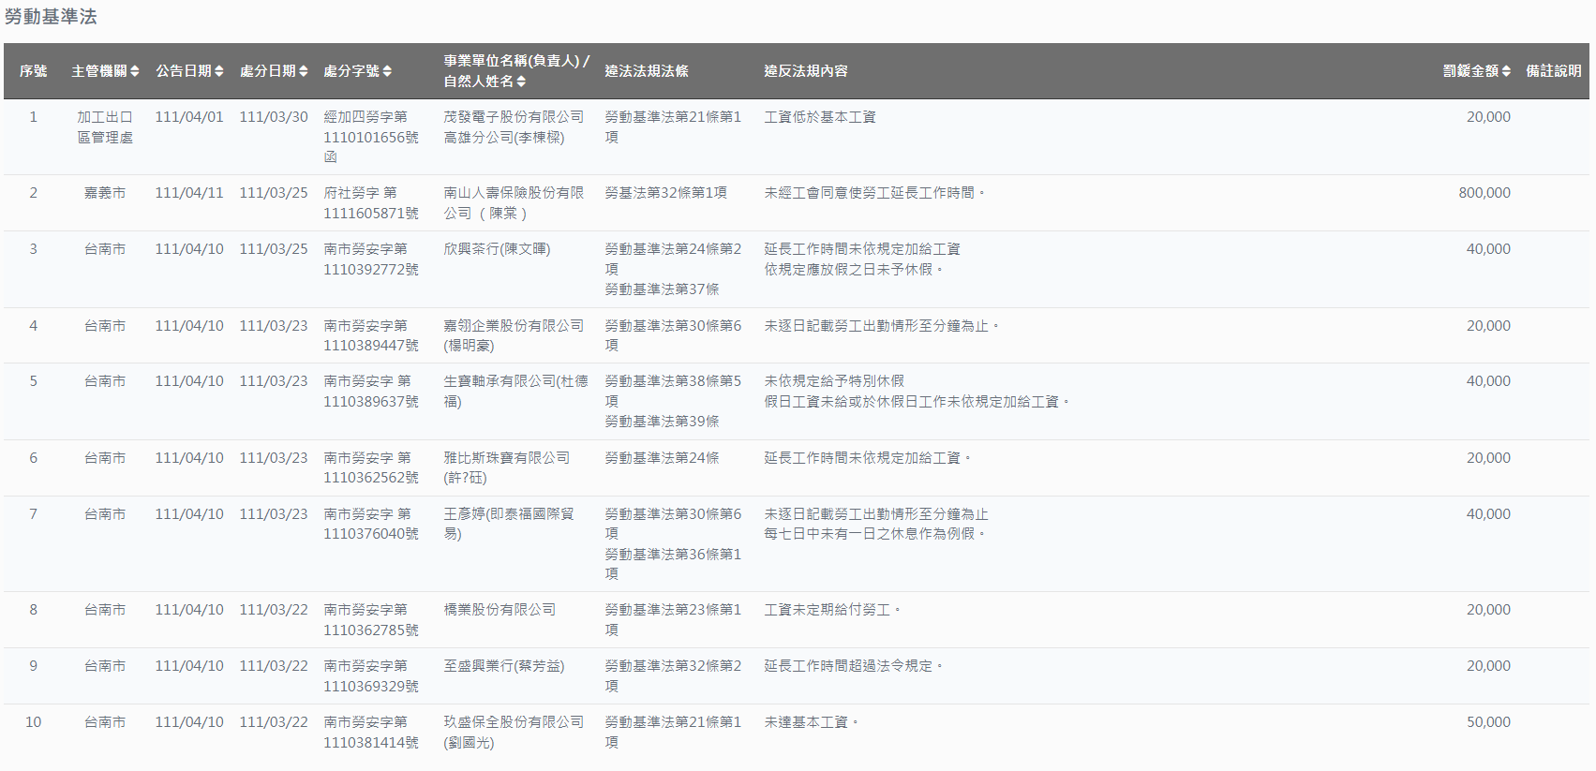The height and width of the screenshot is (771, 1596).
Task: Click the 序號 column header
Action: (33, 71)
